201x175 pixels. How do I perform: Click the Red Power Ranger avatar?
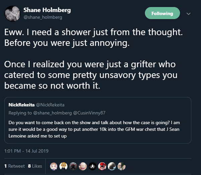102,166
